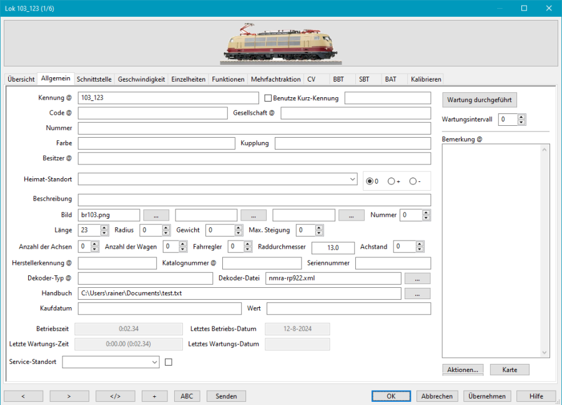Browse for Dekoder-Datei with '...' button
Viewport: 562px width, 405px height.
(417, 278)
